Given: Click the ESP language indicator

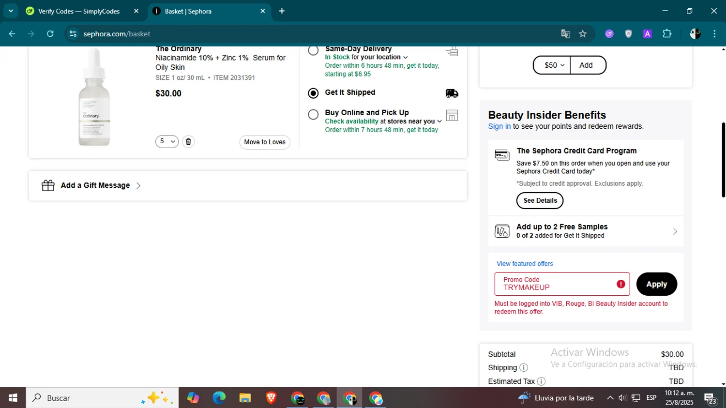Looking at the screenshot, I should 651,398.
